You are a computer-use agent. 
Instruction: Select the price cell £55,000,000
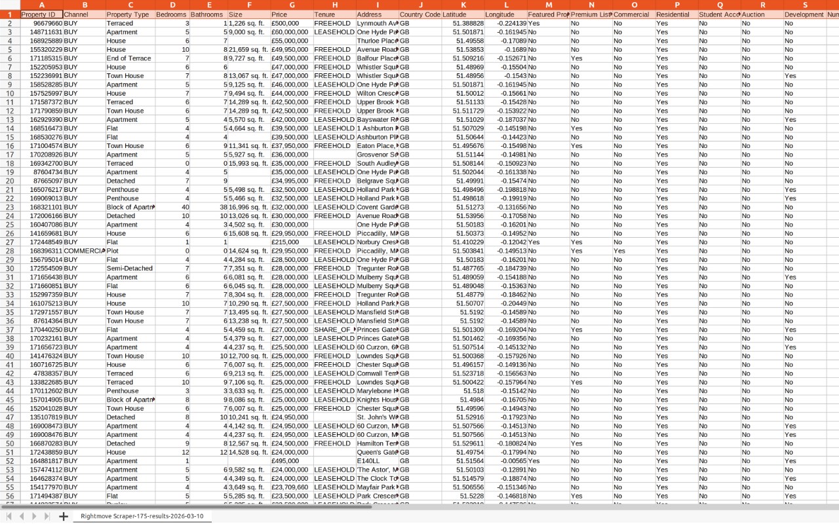292,41
